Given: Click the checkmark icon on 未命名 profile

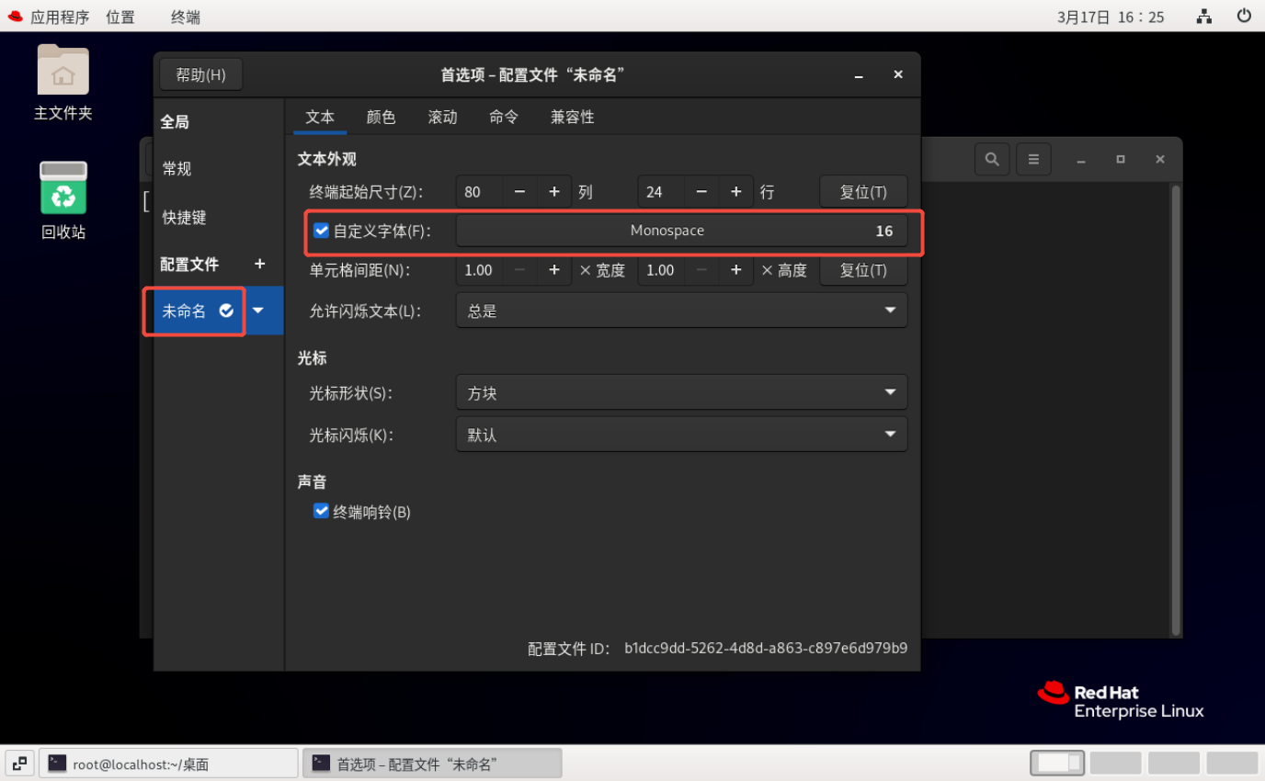Looking at the screenshot, I should pyautogui.click(x=226, y=311).
